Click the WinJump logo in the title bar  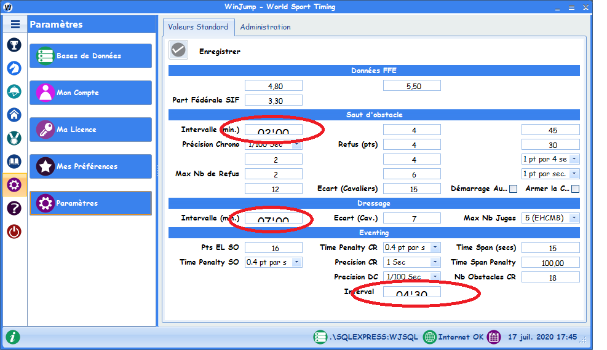click(7, 7)
